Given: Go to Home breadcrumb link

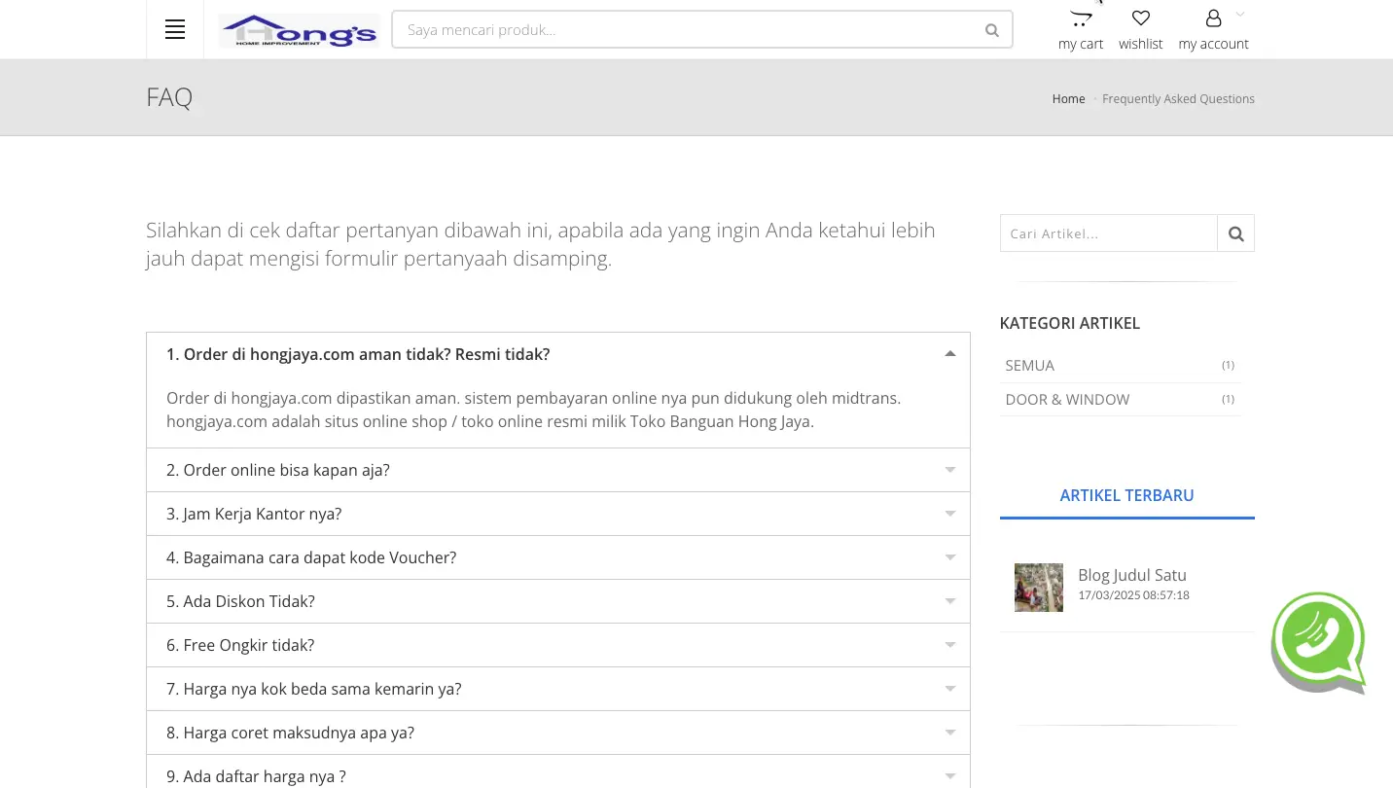Looking at the screenshot, I should coord(1068,99).
